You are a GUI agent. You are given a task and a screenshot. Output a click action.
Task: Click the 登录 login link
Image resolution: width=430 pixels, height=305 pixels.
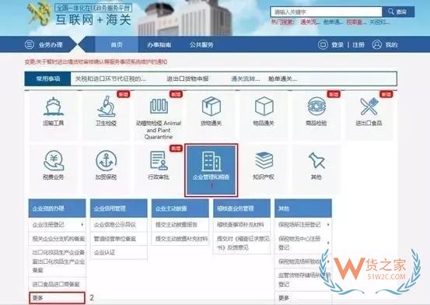coord(337,45)
